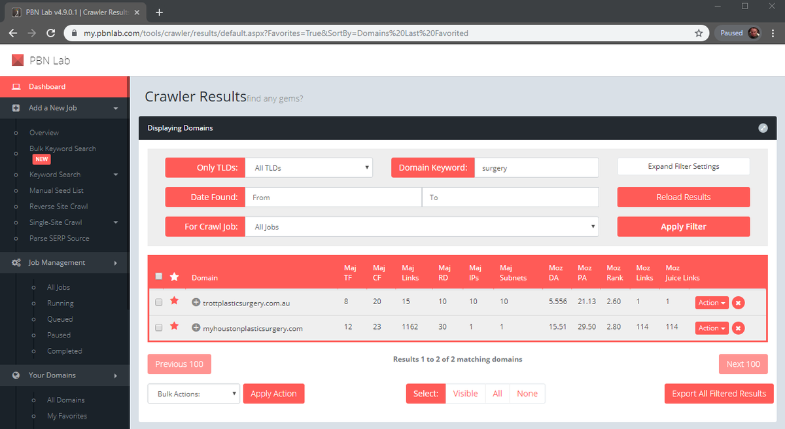Image resolution: width=785 pixels, height=429 pixels.
Task: Expand trottplasticsurgery.com.au details plus icon
Action: point(196,303)
